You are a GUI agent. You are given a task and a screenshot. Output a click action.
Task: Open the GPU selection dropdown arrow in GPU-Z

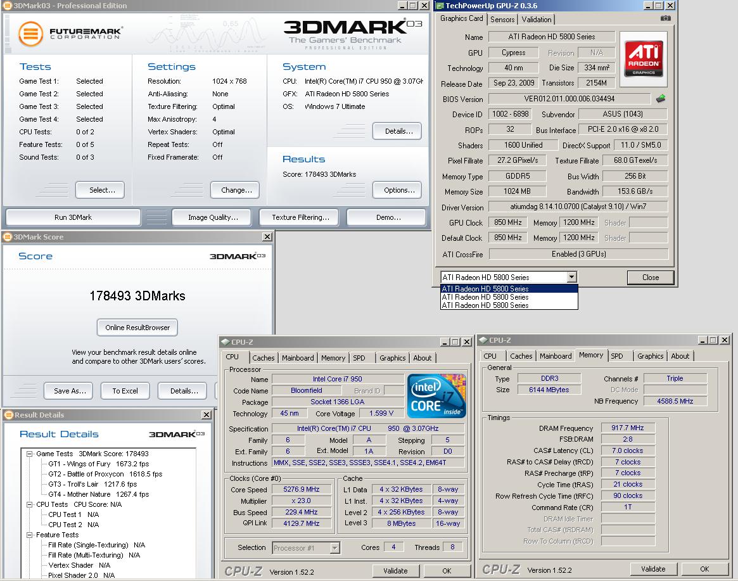point(571,278)
